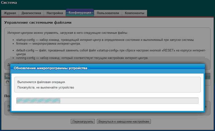Click the loading spinner icon behind dialog
Image resolution: width=215 pixels, height=131 pixels.
pos(7,82)
